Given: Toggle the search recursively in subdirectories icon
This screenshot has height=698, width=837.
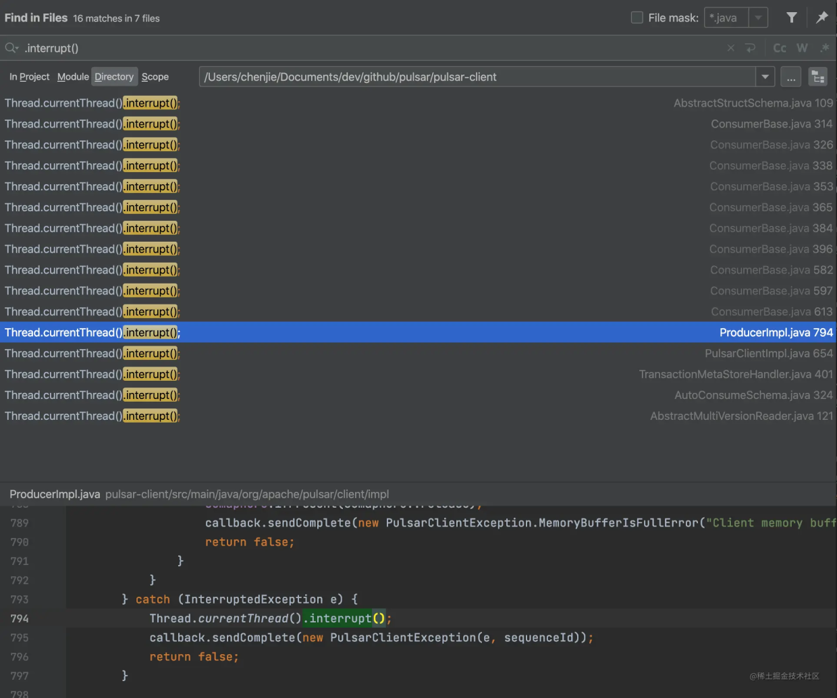Looking at the screenshot, I should (x=817, y=77).
